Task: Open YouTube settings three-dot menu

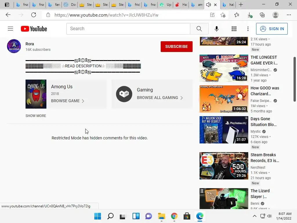Action: point(248,29)
